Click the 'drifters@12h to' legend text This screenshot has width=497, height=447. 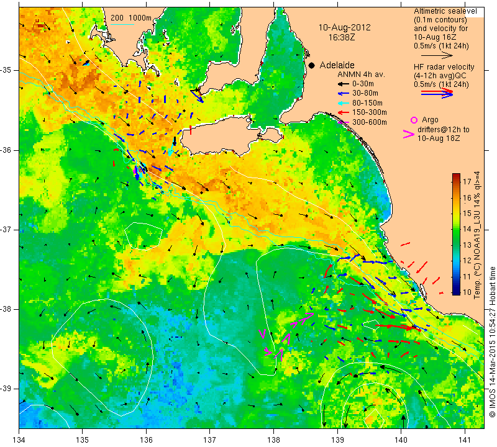444,130
